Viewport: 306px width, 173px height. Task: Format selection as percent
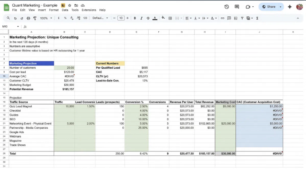click(65, 18)
